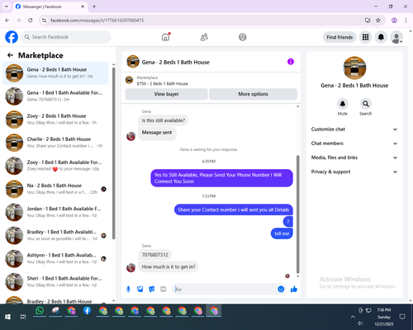Open Charlie - 2 Beds 1 Bath House chat

[x=55, y=143]
